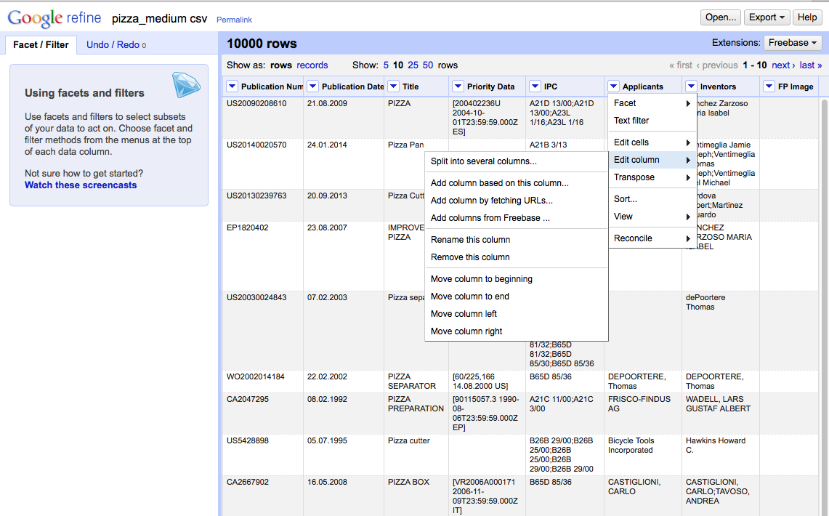Open the IPC column dropdown arrow
Image resolution: width=829 pixels, height=516 pixels.
point(535,86)
